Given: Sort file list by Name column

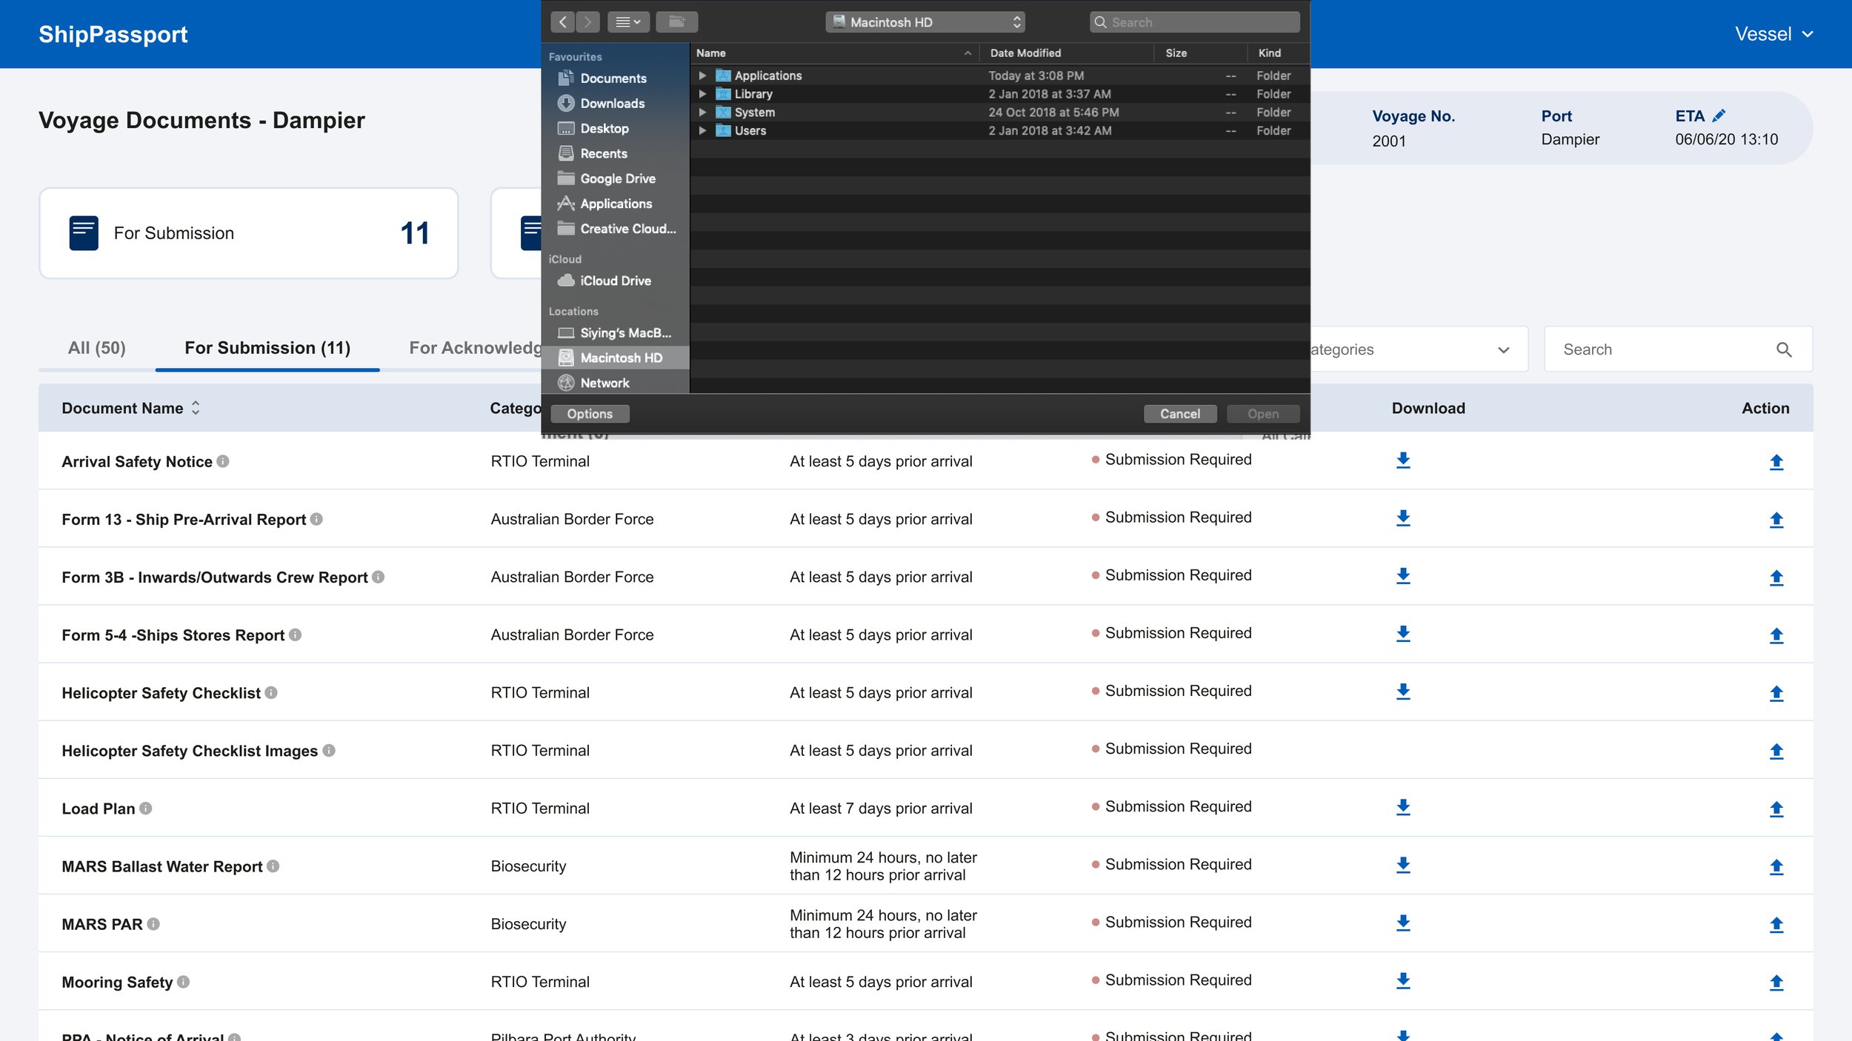Looking at the screenshot, I should click(834, 53).
